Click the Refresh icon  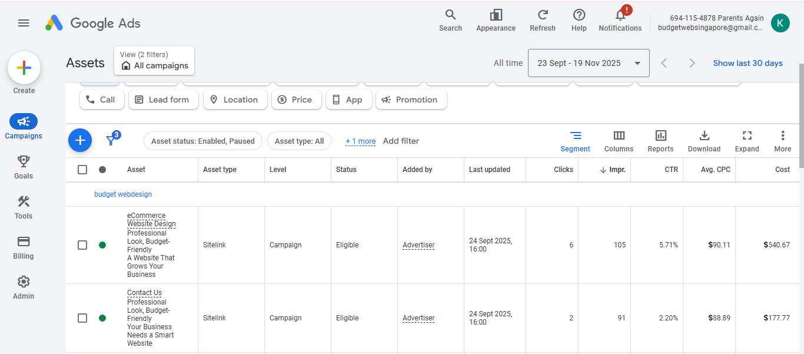tap(543, 15)
